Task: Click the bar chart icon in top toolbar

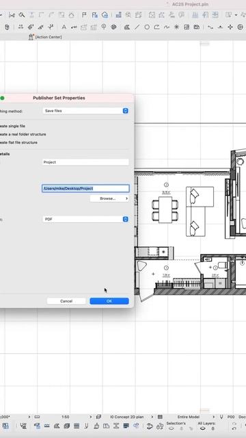Action: [118, 15]
